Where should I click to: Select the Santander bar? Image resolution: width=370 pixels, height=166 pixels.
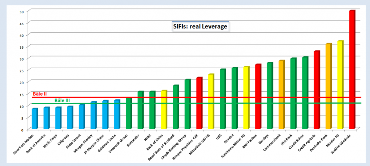click(141, 110)
